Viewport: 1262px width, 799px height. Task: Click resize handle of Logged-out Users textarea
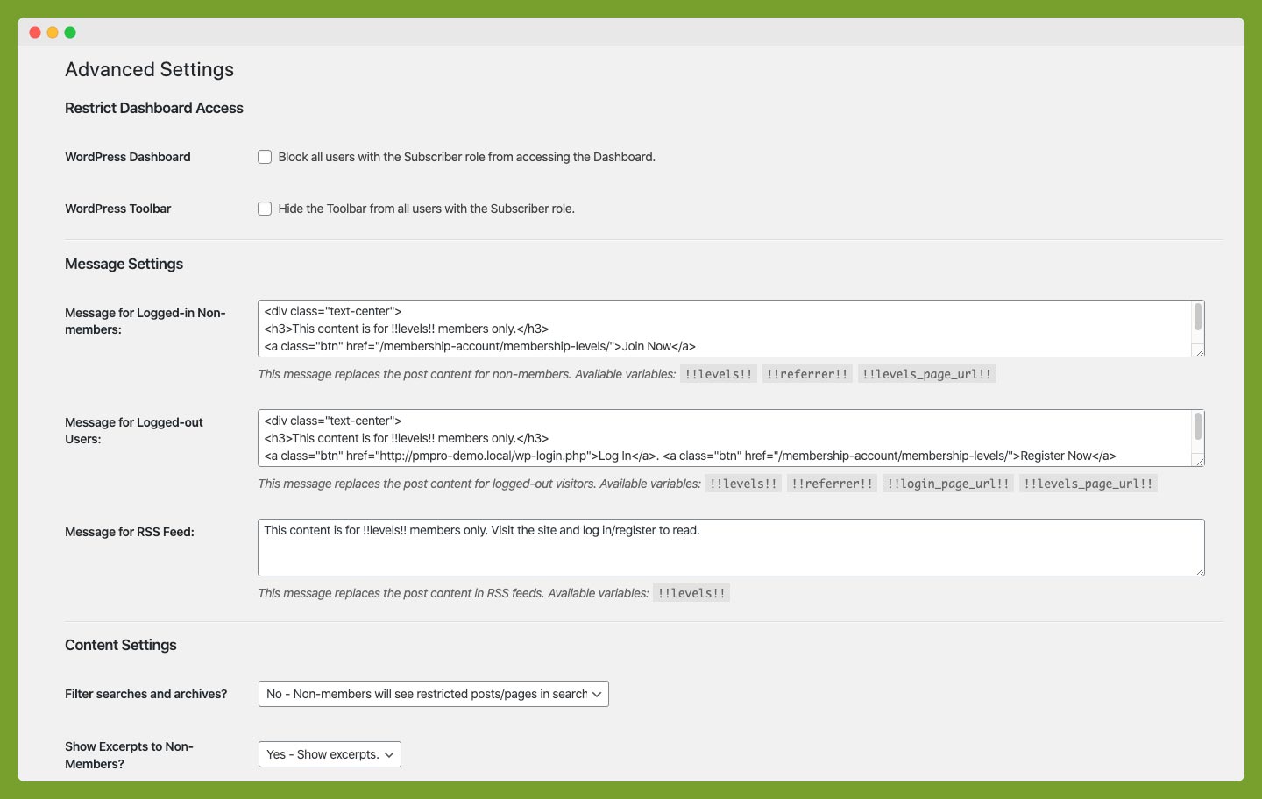[x=1199, y=461]
